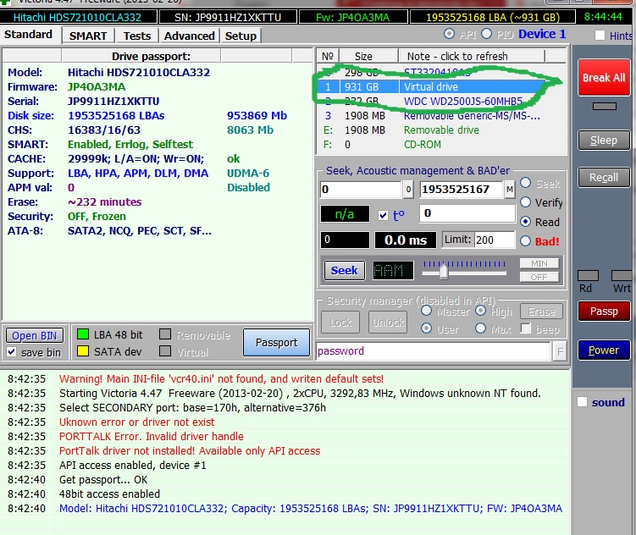636x535 pixels.
Task: Select the PIO access radio button
Action: (x=486, y=34)
